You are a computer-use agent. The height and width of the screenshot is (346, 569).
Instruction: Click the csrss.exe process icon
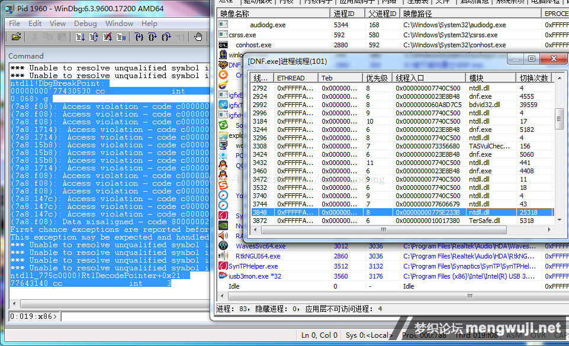223,35
